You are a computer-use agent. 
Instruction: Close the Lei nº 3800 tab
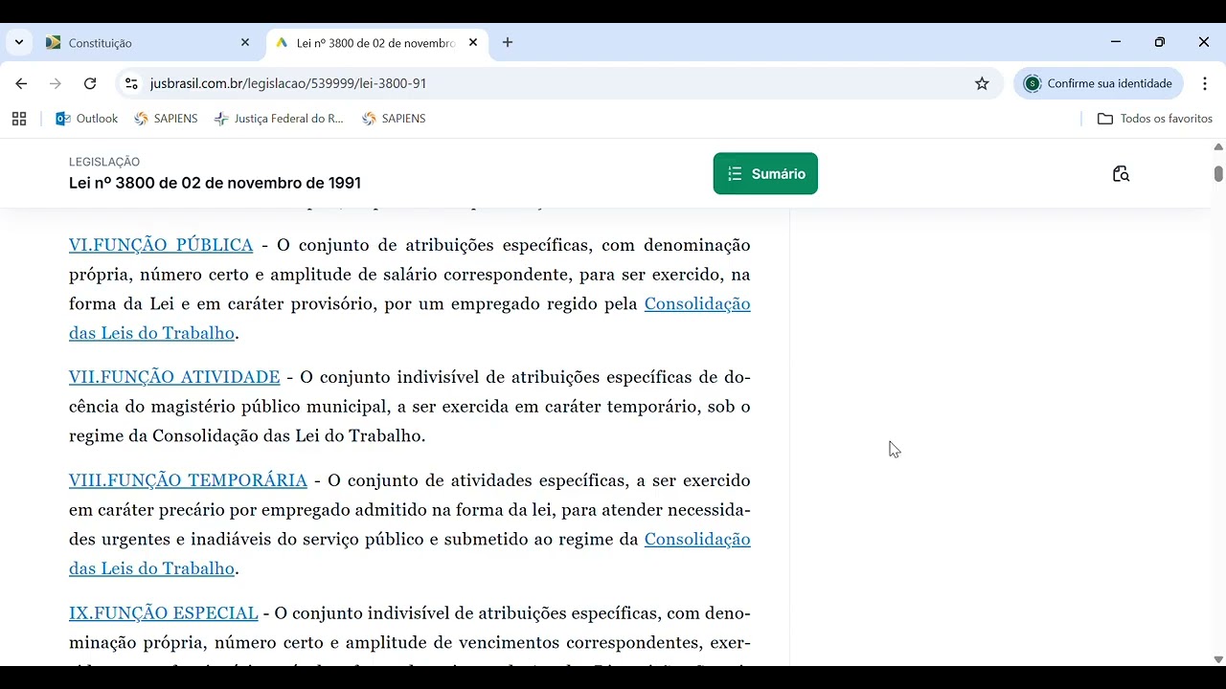[x=473, y=43]
